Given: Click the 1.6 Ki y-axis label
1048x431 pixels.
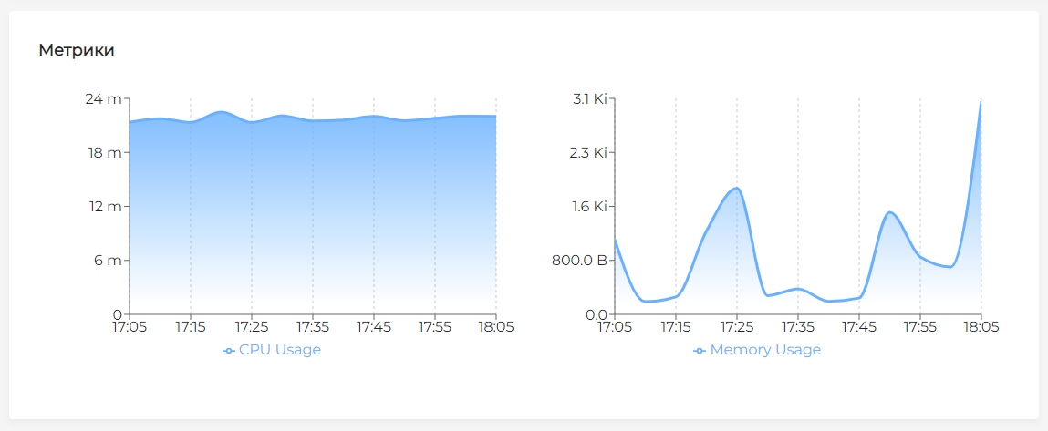Looking at the screenshot, I should coord(588,206).
